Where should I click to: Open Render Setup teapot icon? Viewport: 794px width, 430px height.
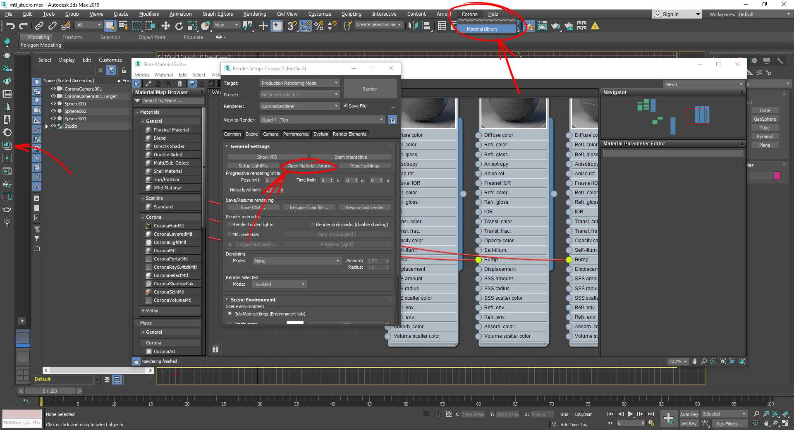(530, 26)
